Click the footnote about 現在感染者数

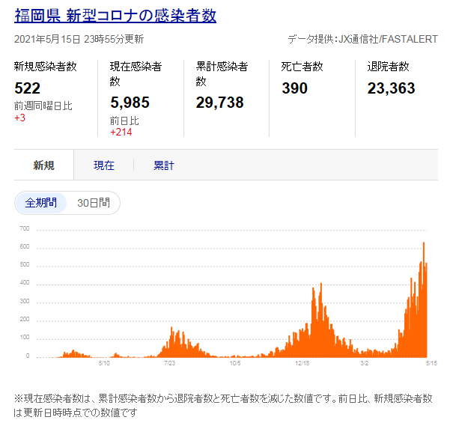(223, 406)
